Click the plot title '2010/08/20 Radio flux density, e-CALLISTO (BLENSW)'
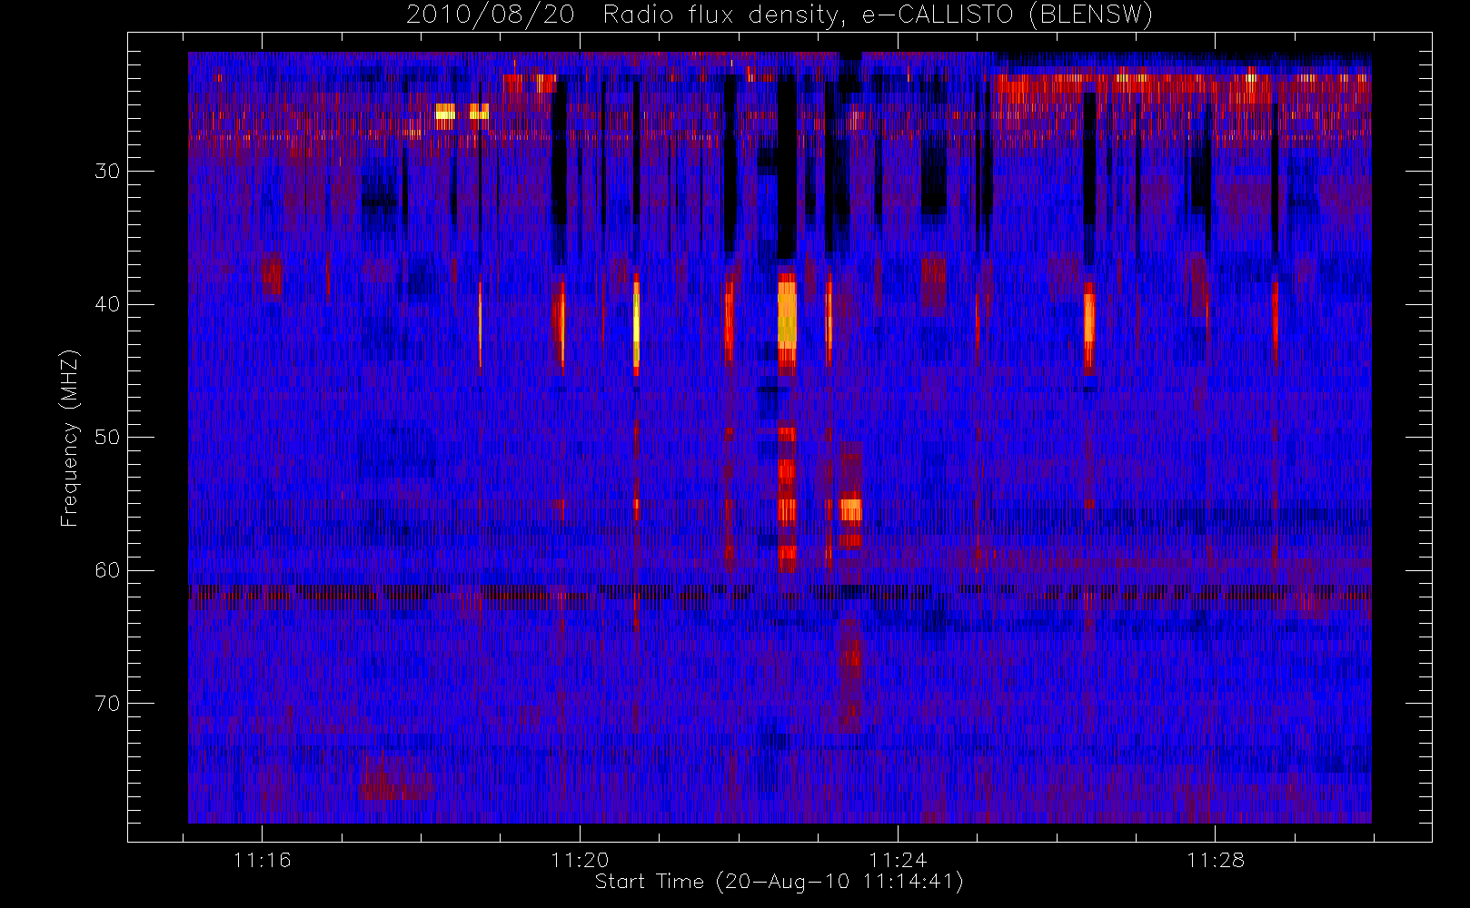This screenshot has height=908, width=1470. [x=780, y=15]
